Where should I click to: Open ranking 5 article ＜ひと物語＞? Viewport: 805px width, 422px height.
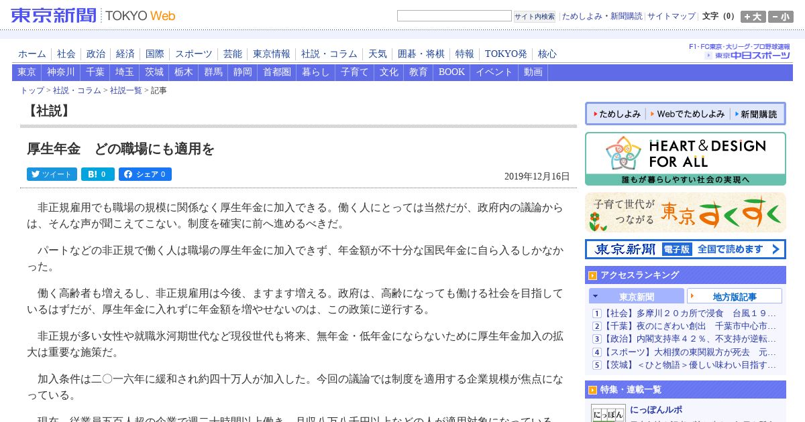tap(690, 365)
